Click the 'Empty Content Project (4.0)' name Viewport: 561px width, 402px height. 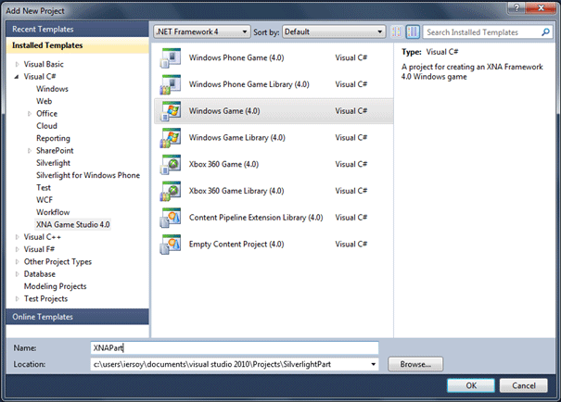[236, 244]
